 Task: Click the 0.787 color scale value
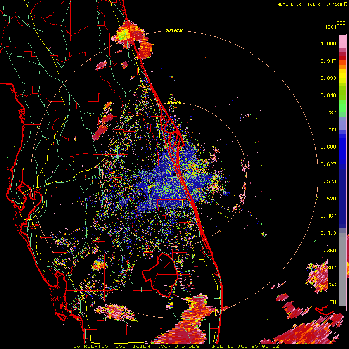tap(328, 112)
